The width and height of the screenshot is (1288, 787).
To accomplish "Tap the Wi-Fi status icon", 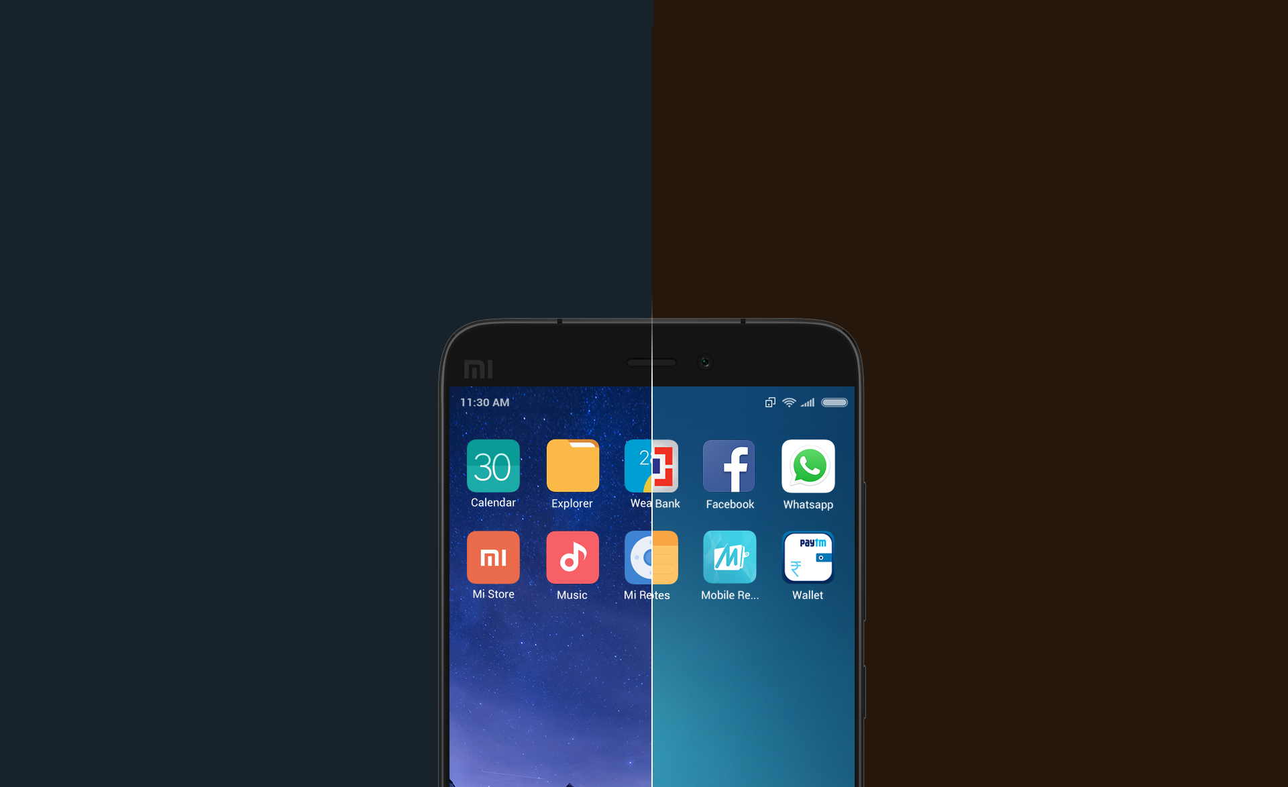I will coord(788,403).
